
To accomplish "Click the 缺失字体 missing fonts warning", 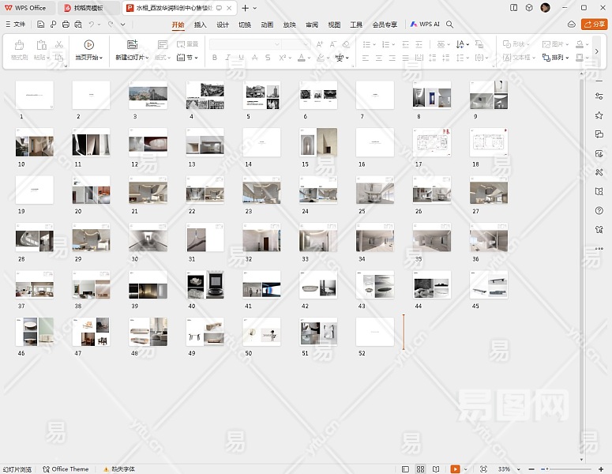I will (118, 469).
